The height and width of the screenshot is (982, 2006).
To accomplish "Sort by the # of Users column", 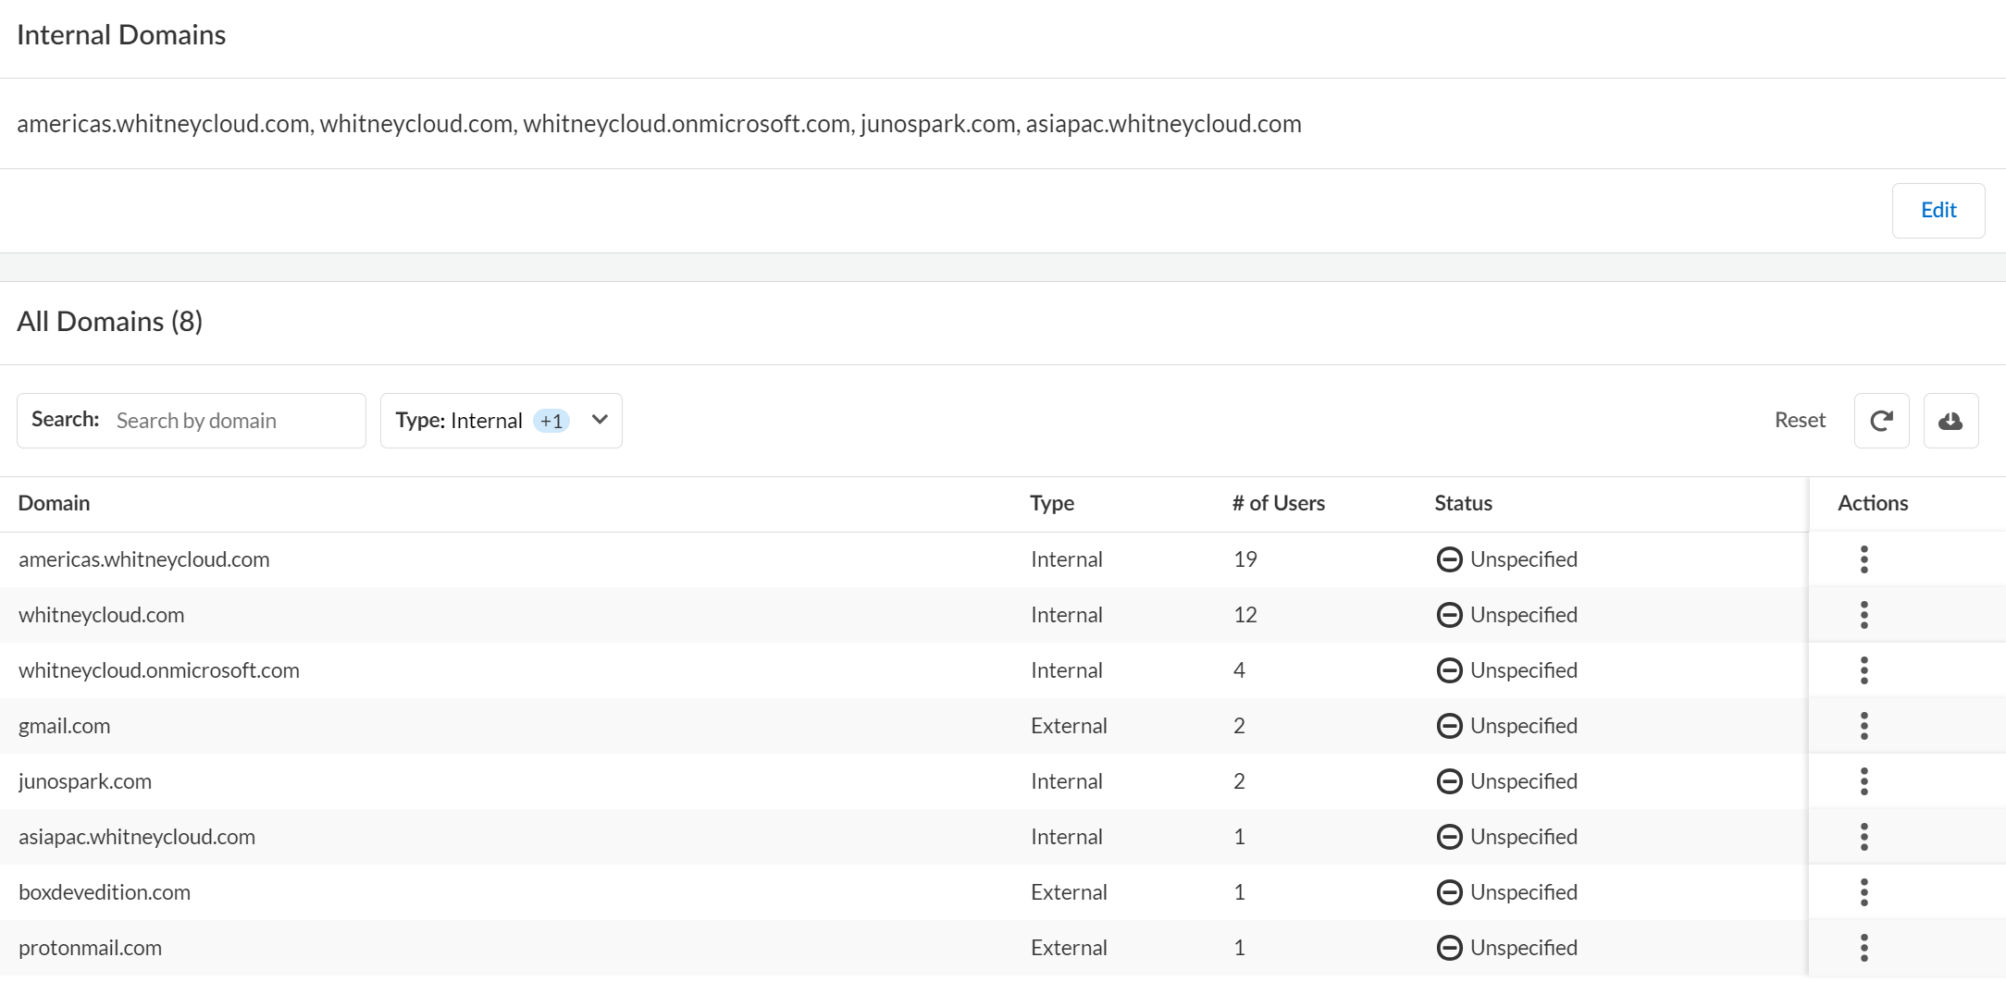I will click(x=1278, y=503).
